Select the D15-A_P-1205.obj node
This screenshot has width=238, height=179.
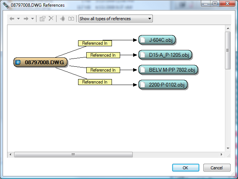(165, 55)
